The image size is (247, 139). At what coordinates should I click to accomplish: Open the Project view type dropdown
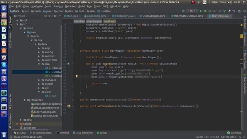42,16
